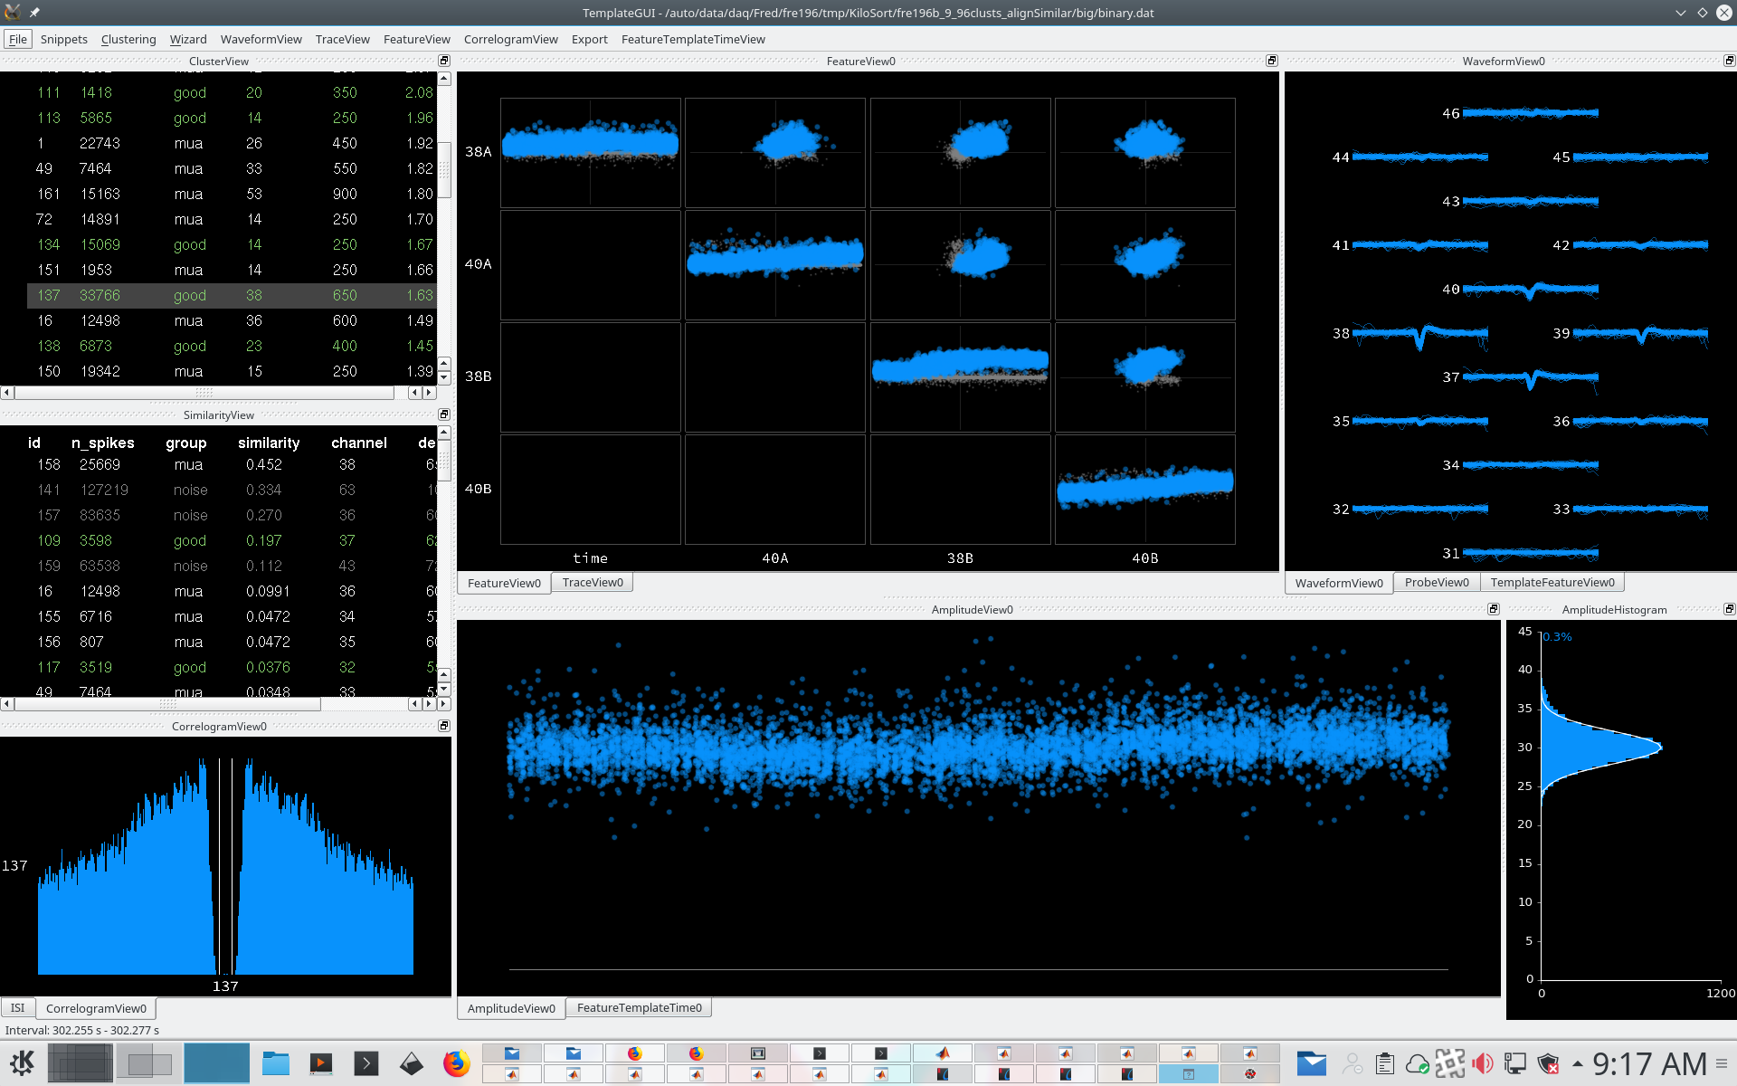Open the KDE application launcher
Screen dimensions: 1737x1086
pos(23,1062)
